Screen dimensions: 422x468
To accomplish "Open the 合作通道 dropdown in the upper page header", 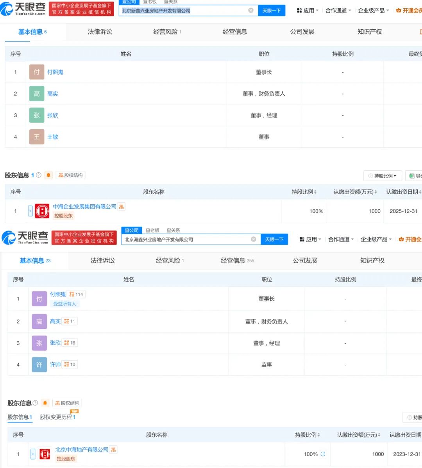I will coord(338,11).
